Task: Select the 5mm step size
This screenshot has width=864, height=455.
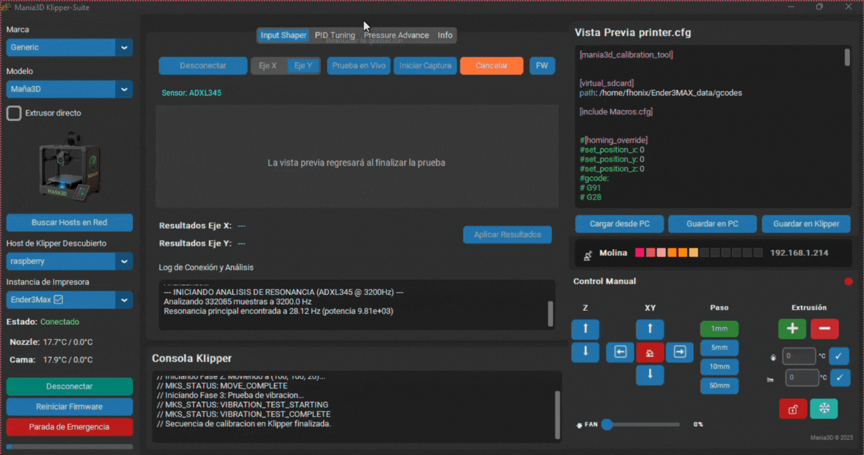Action: tap(719, 348)
